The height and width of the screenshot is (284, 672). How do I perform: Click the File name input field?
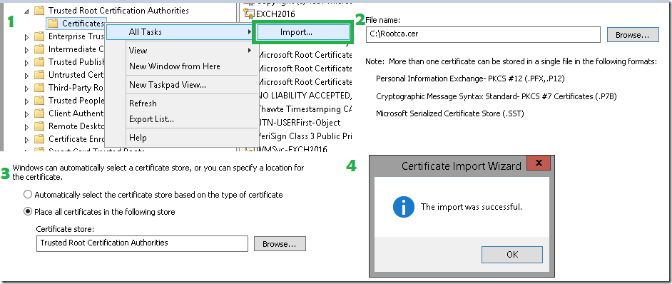pyautogui.click(x=483, y=34)
